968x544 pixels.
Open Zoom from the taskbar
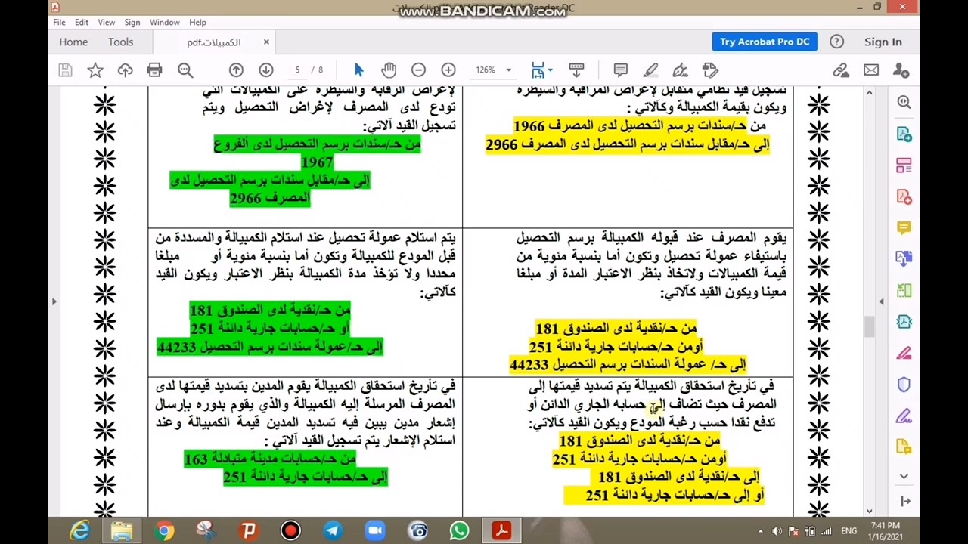[x=375, y=531]
